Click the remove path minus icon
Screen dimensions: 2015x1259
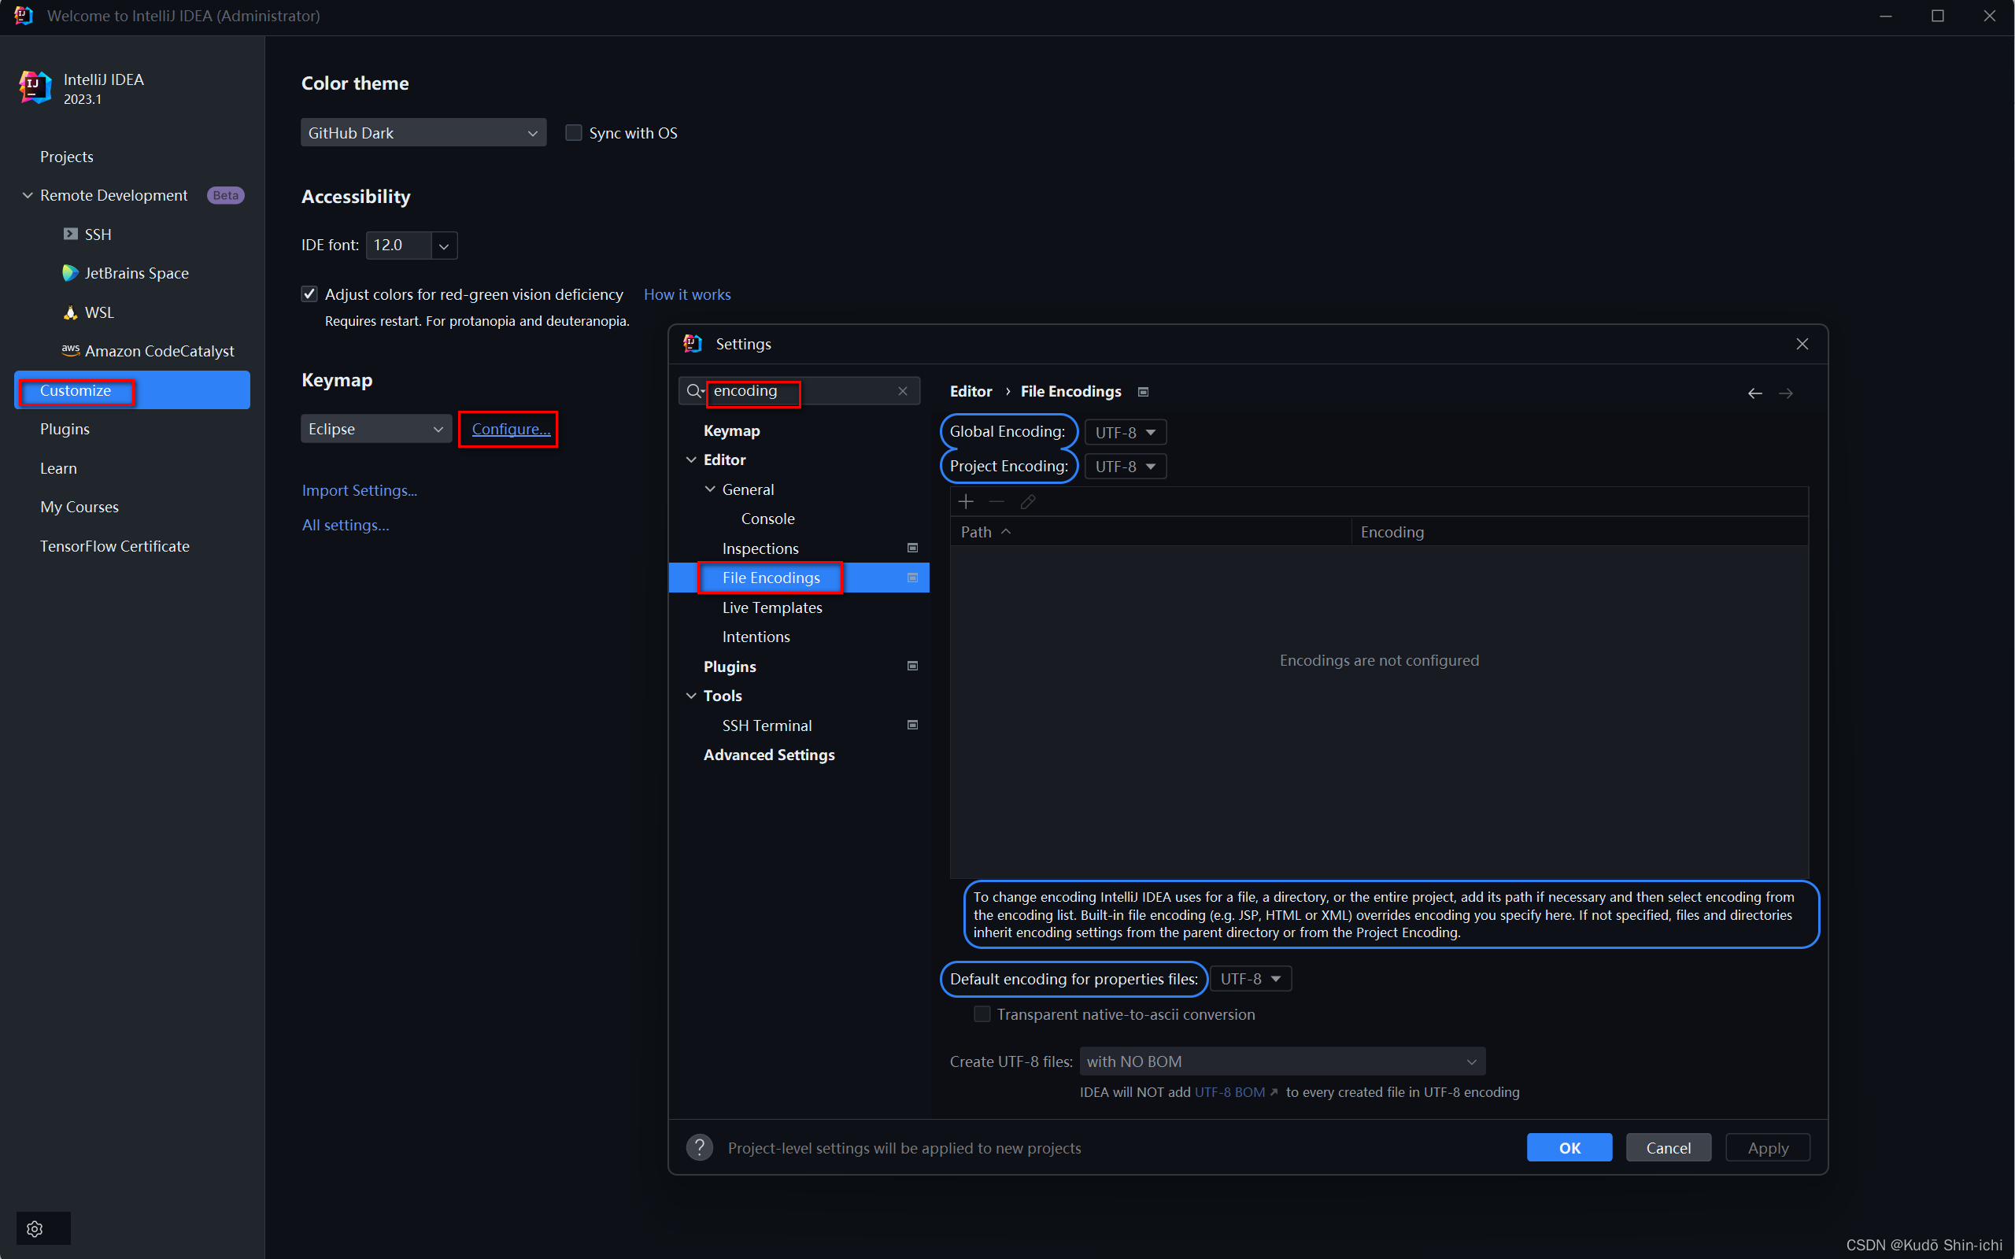996,501
